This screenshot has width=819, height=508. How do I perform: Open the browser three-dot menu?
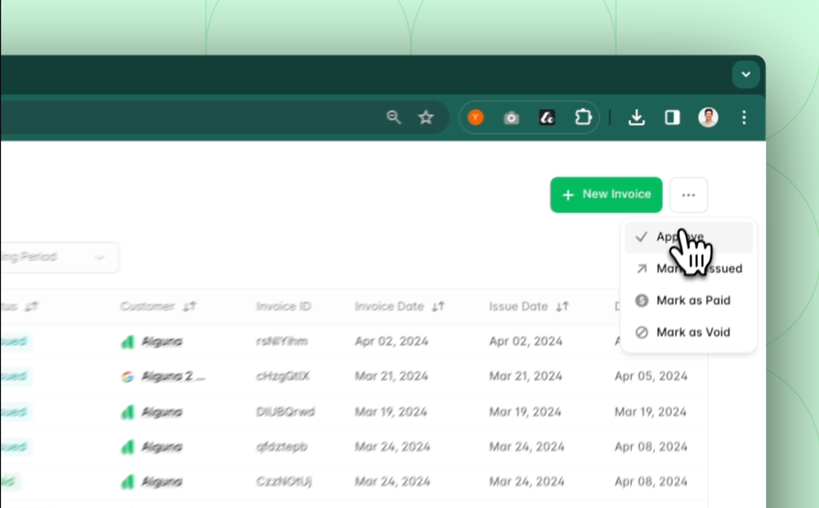744,117
